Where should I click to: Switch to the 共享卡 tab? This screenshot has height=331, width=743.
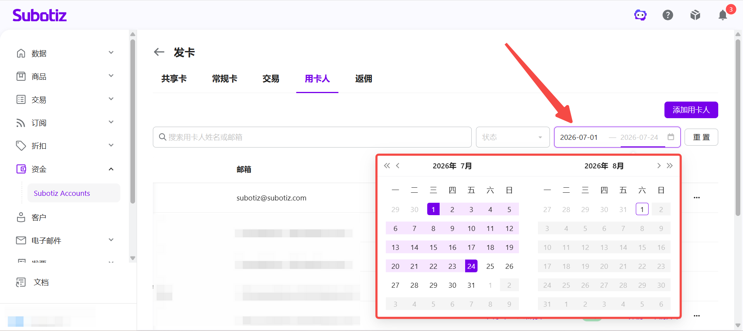(174, 79)
